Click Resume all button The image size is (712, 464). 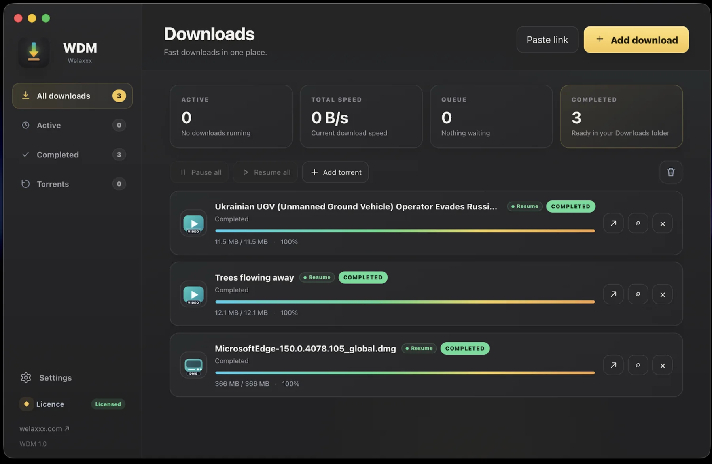click(265, 172)
